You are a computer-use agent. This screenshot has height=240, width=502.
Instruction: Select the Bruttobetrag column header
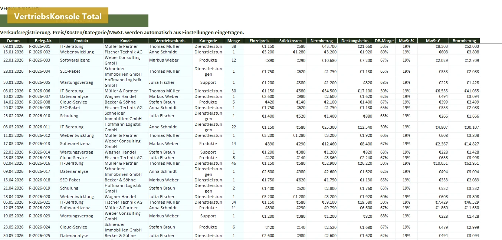coord(464,41)
